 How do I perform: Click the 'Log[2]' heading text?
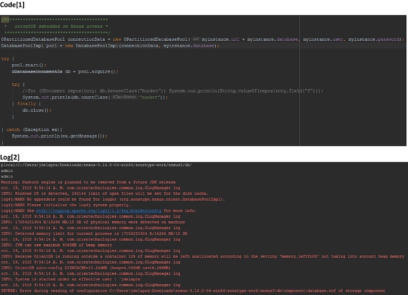(x=9, y=157)
